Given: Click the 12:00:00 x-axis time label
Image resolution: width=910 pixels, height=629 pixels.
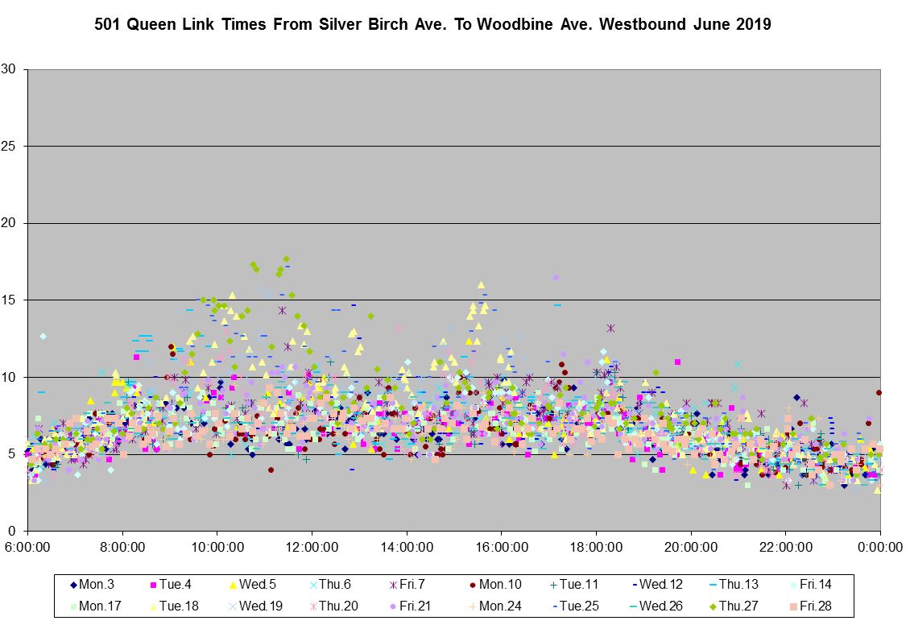Looking at the screenshot, I should [312, 547].
